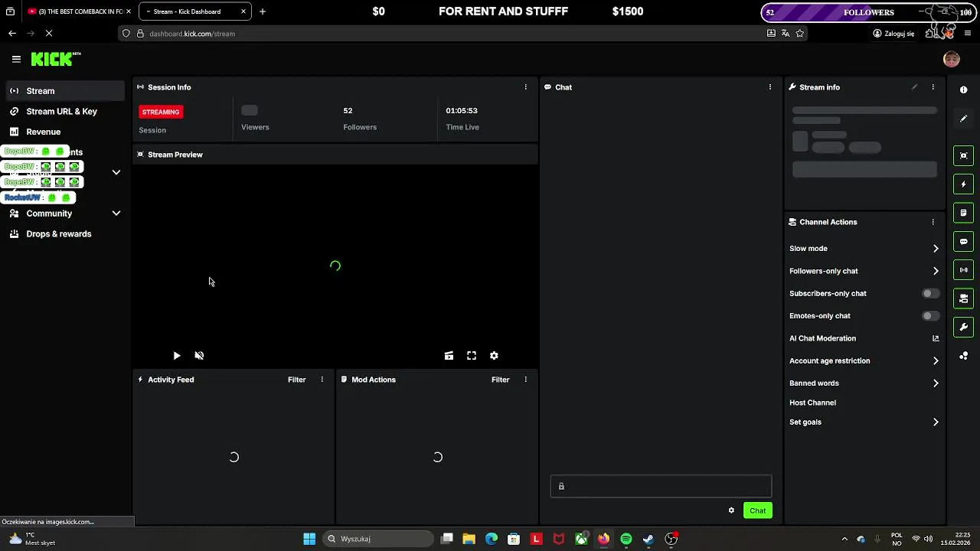
Task: Click the info icon in right sidebar
Action: click(964, 90)
